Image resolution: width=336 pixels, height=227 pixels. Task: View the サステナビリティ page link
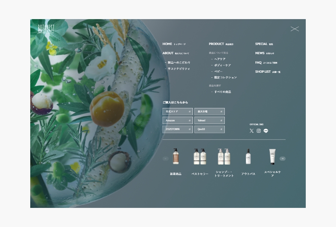(179, 69)
